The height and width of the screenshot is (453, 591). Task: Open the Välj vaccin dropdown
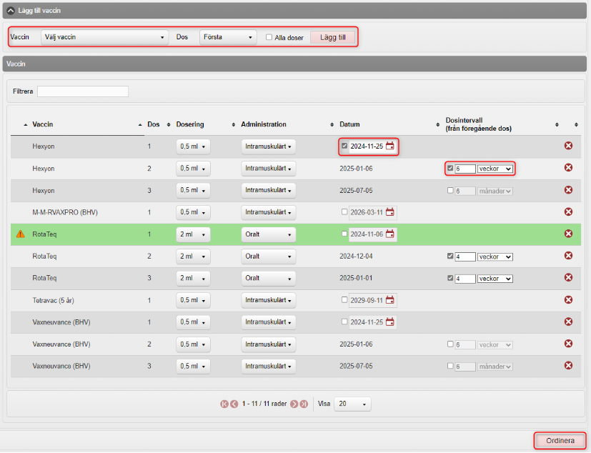(x=104, y=37)
